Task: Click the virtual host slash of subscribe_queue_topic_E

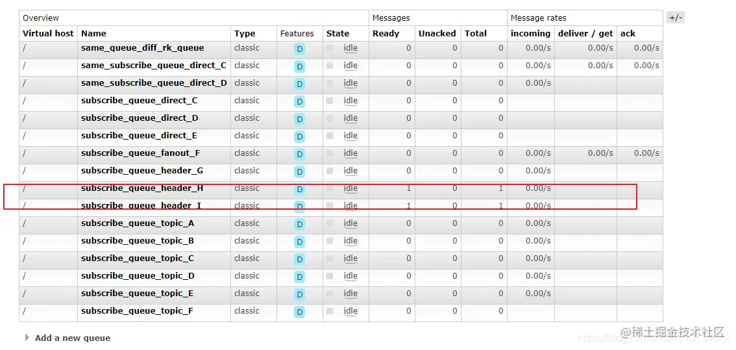Action: point(25,293)
